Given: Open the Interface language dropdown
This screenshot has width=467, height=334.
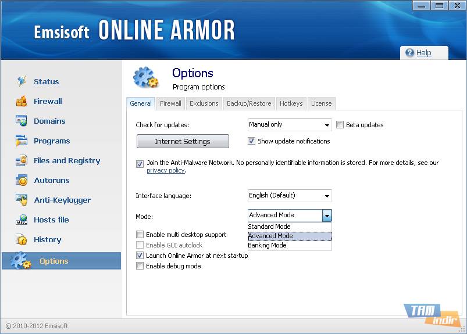Looking at the screenshot, I should 327,196.
